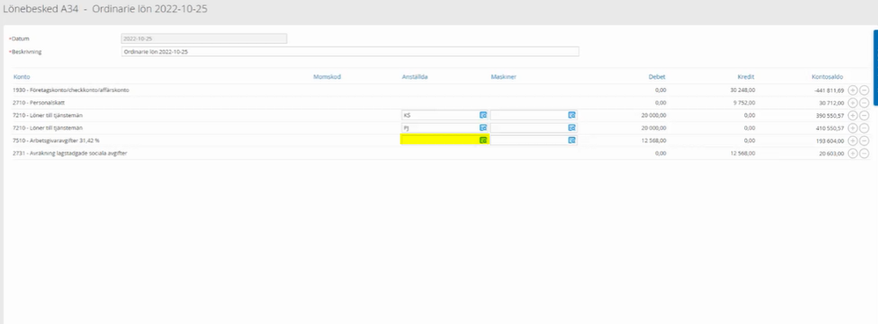
Task: Open Maskiner lookup on the KS row
Action: pyautogui.click(x=572, y=115)
